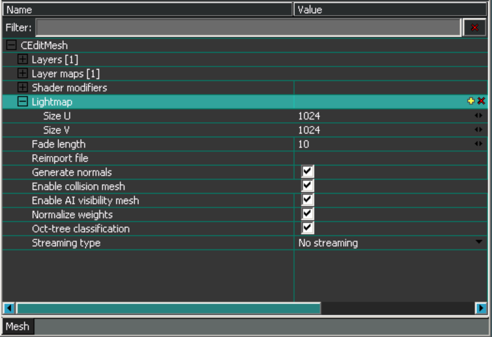Collapse the CEditMesh tree node

click(11, 45)
